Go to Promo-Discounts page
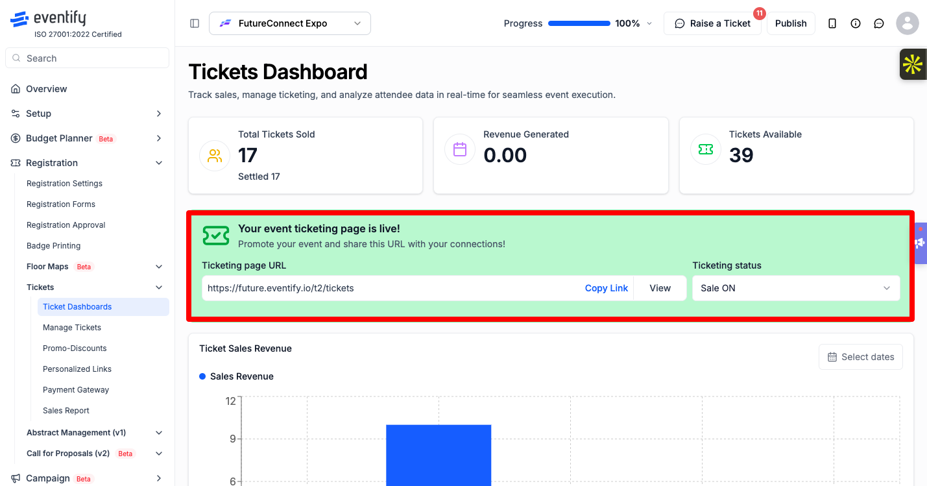 75,348
